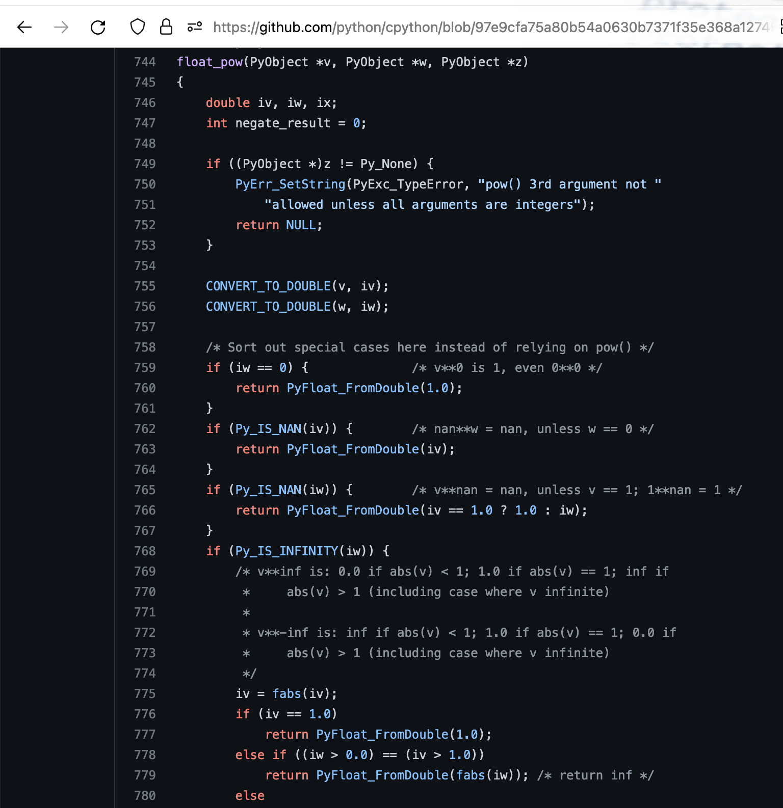Click line number 752
This screenshot has width=783, height=808.
tap(145, 225)
